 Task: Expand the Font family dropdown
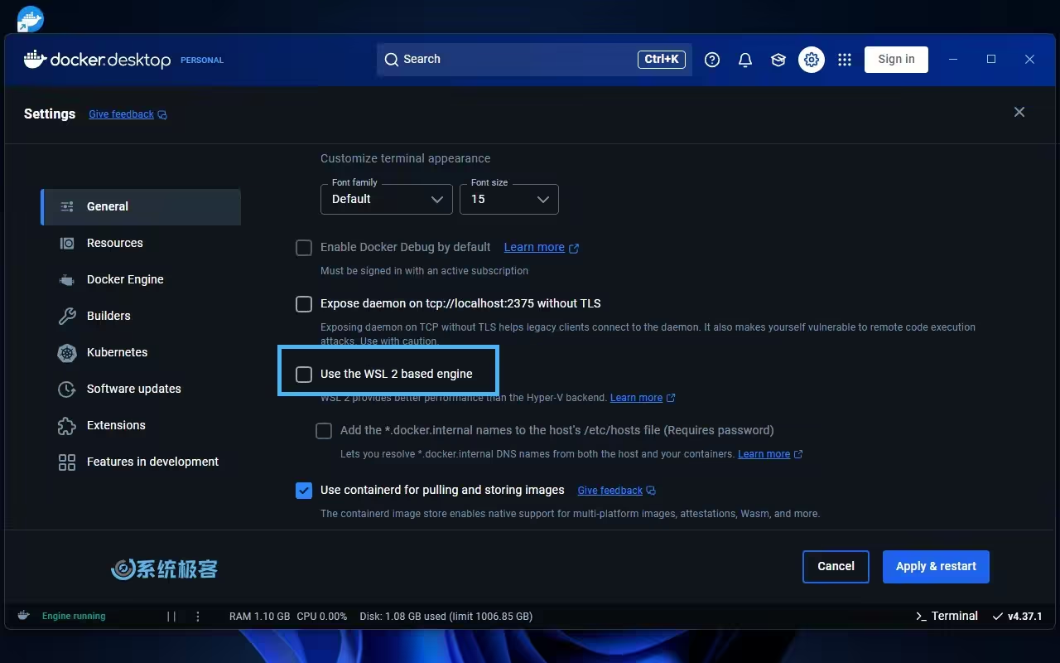pyautogui.click(x=387, y=200)
